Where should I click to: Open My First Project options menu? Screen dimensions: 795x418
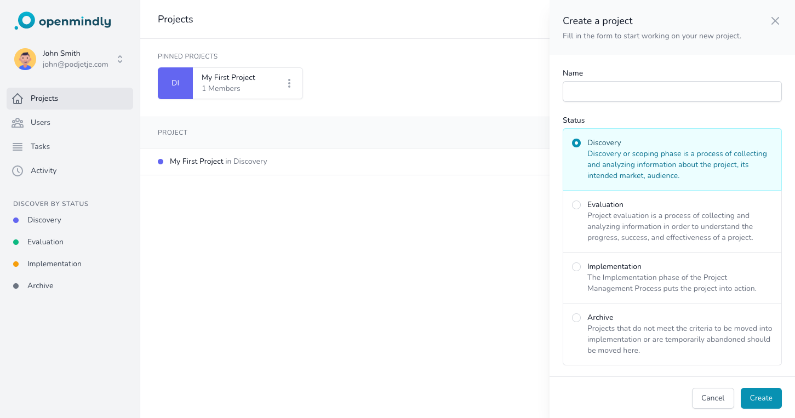[x=289, y=83]
